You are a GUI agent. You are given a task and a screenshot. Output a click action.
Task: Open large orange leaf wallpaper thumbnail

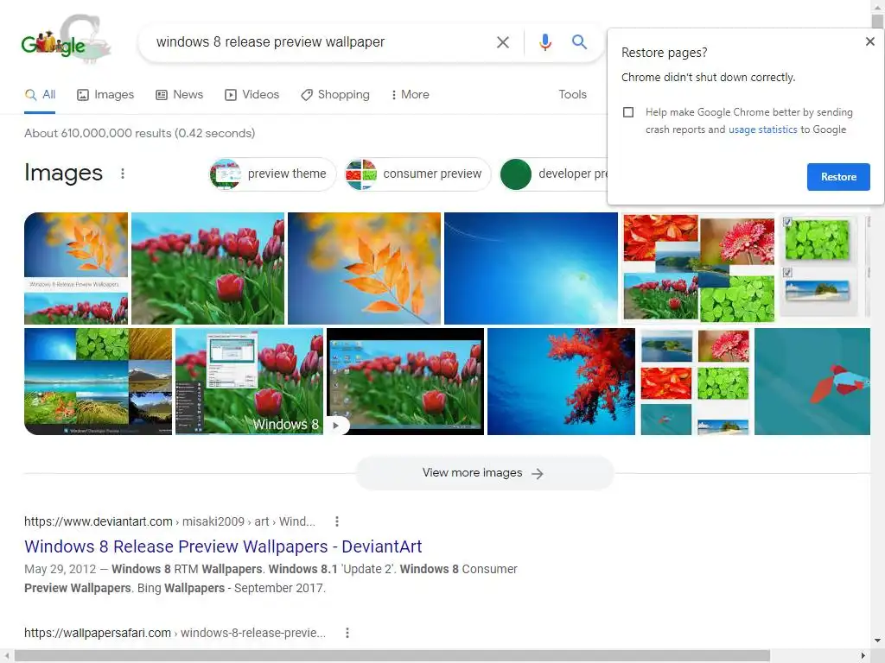click(364, 268)
